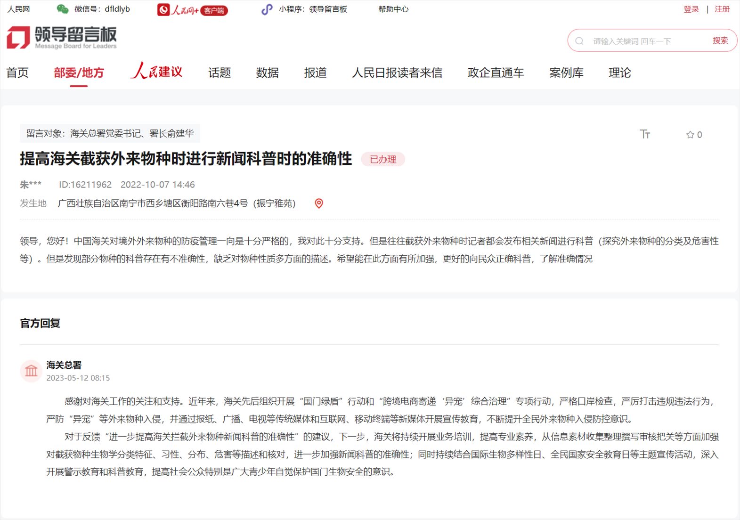
Task: Favorite this message with star icon
Action: point(690,135)
